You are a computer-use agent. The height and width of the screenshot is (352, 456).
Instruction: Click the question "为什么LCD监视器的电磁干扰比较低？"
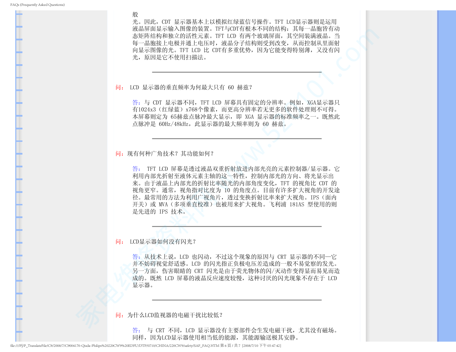pyautogui.click(x=175, y=315)
